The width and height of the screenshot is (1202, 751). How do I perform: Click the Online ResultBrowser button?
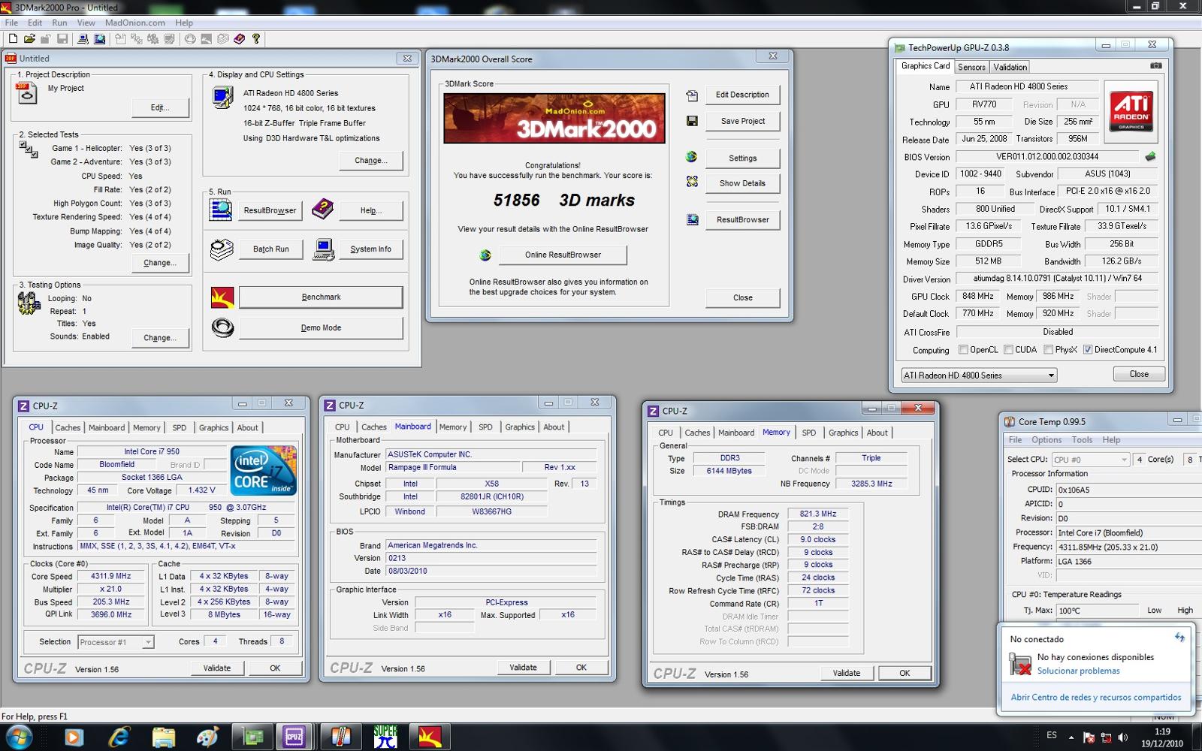pyautogui.click(x=563, y=255)
